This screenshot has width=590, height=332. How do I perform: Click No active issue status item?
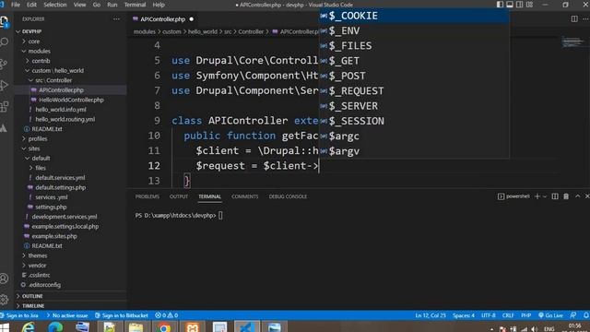click(67, 315)
